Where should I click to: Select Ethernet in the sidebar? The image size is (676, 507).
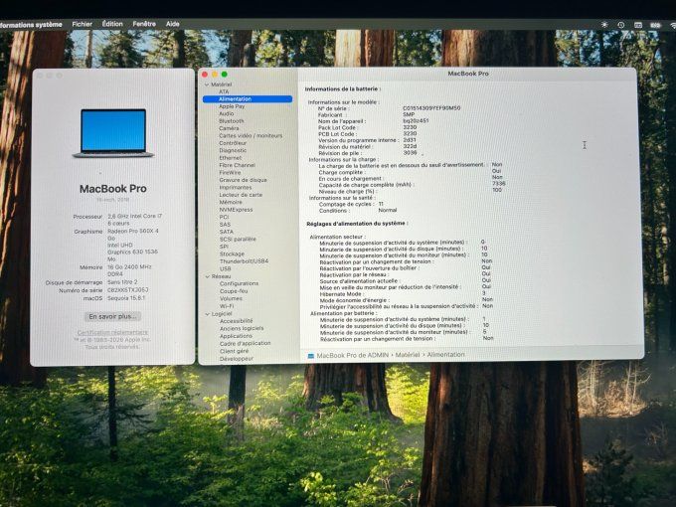pyautogui.click(x=231, y=158)
